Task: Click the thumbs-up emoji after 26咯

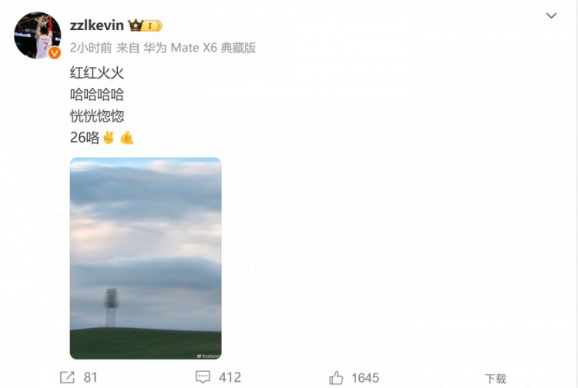Action: [127, 138]
